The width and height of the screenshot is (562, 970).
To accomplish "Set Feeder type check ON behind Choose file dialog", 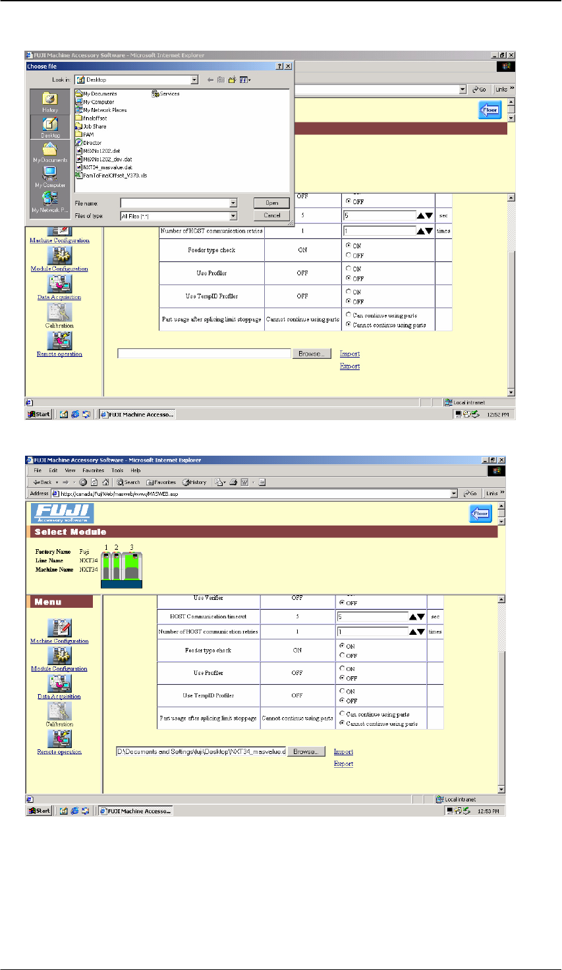I will pyautogui.click(x=349, y=246).
